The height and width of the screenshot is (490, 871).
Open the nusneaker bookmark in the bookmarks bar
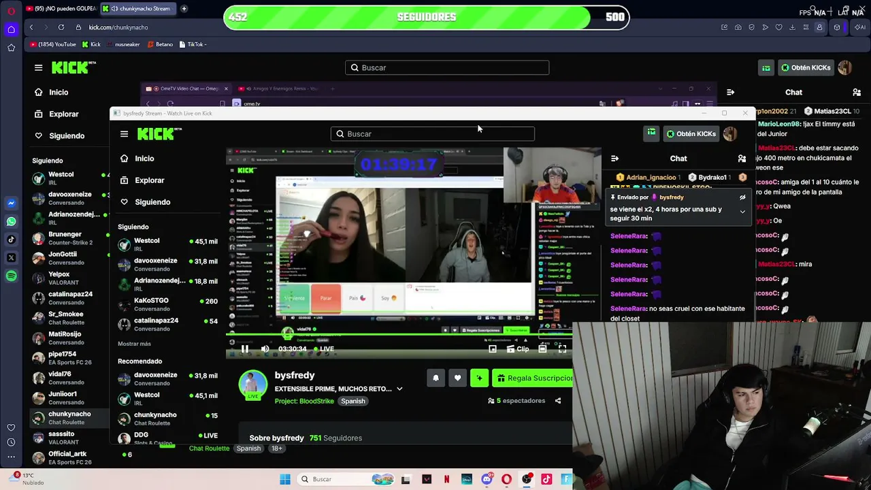123,44
